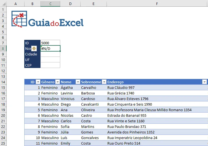Select the surname cell Oliveira
Viewport: 208px width, 146px height.
pos(93,110)
